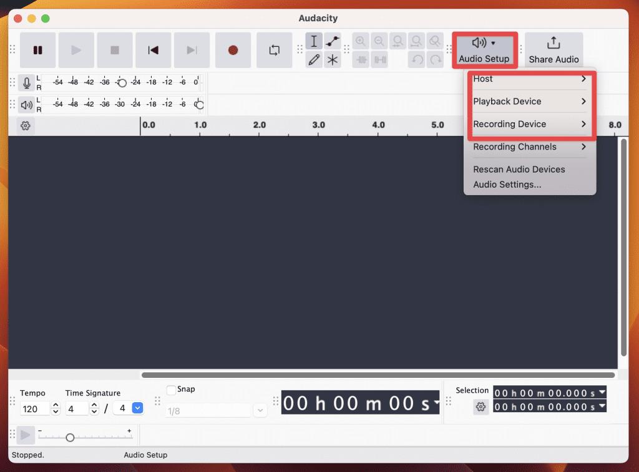Click Trim audio outside selection icon
Viewport: 639px width, 472px height.
click(361, 60)
